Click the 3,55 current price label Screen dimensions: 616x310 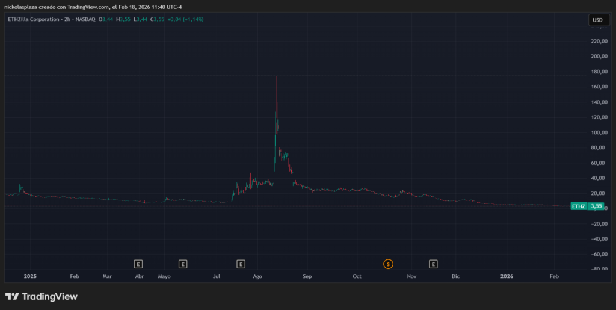(596, 206)
